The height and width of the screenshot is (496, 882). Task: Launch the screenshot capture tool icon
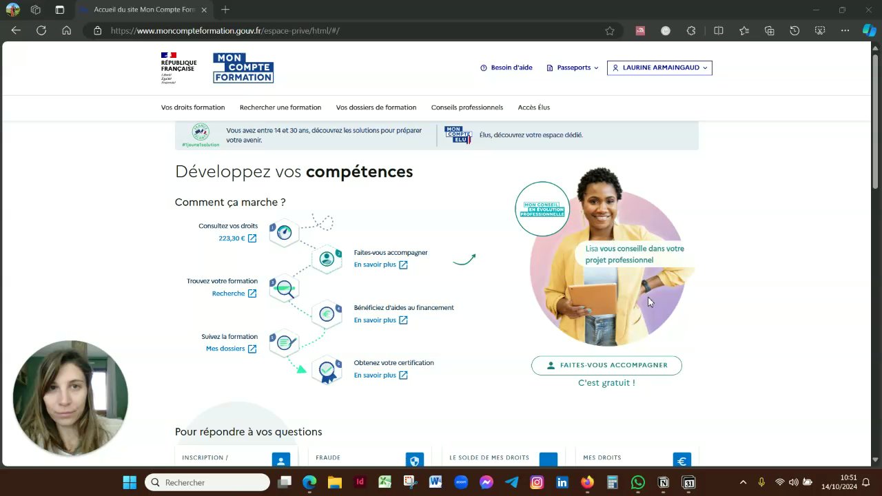(x=820, y=30)
